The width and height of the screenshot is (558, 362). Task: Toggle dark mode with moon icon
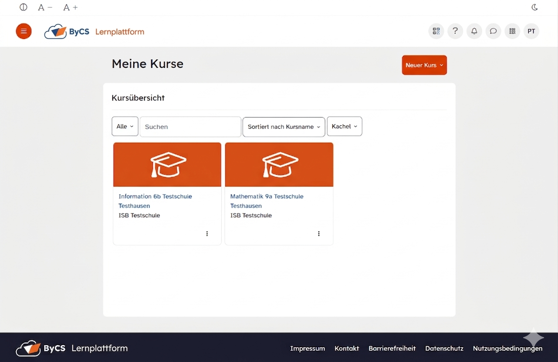click(534, 7)
